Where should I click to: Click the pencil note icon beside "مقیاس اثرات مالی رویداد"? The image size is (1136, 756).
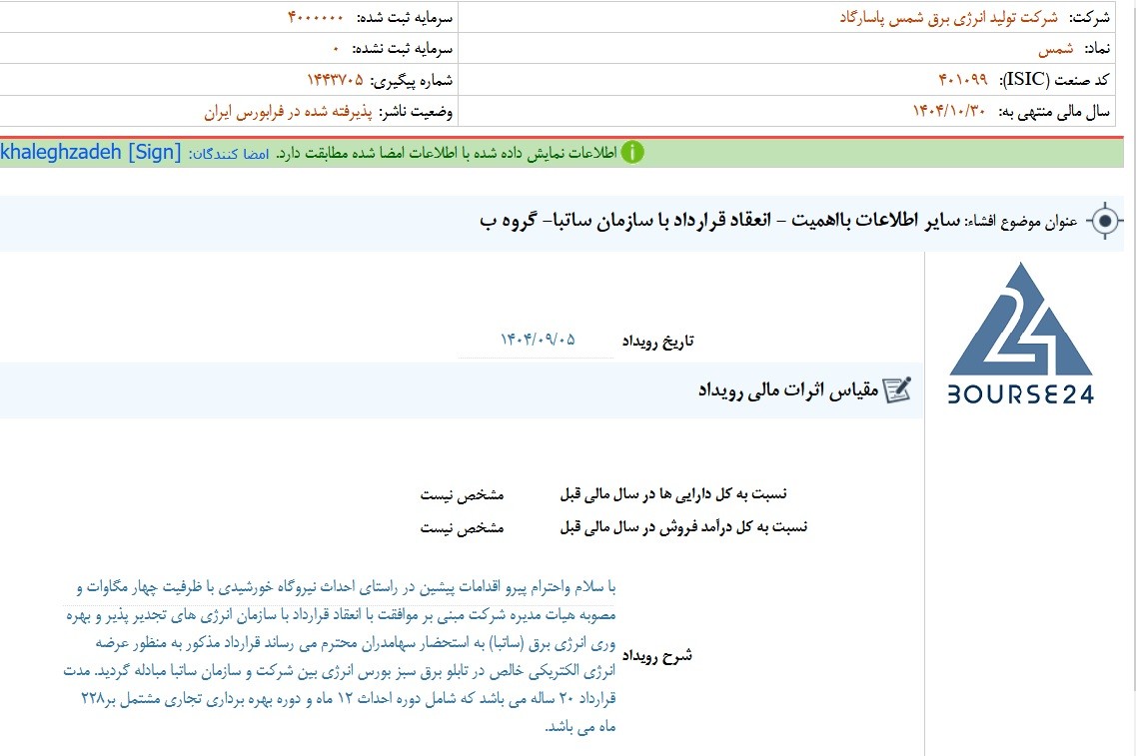tap(897, 390)
